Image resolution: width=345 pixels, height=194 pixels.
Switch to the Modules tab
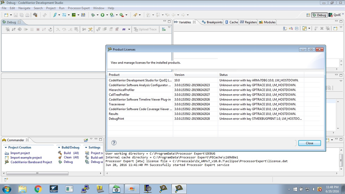[267, 22]
